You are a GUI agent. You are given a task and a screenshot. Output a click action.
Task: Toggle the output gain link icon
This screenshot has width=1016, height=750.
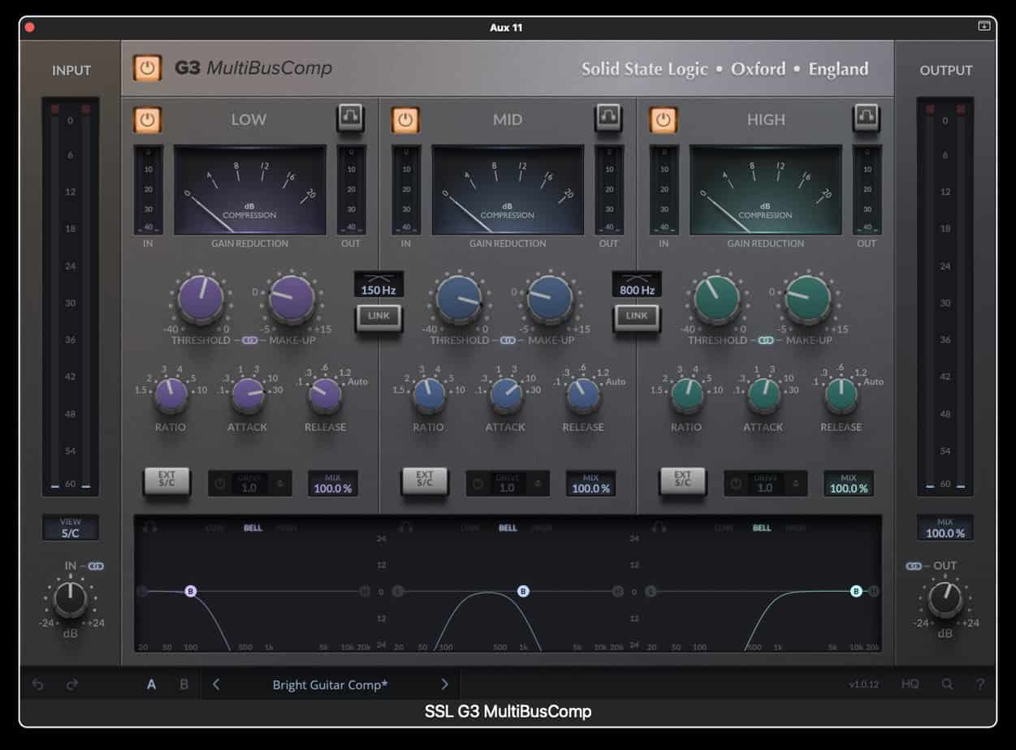click(914, 566)
